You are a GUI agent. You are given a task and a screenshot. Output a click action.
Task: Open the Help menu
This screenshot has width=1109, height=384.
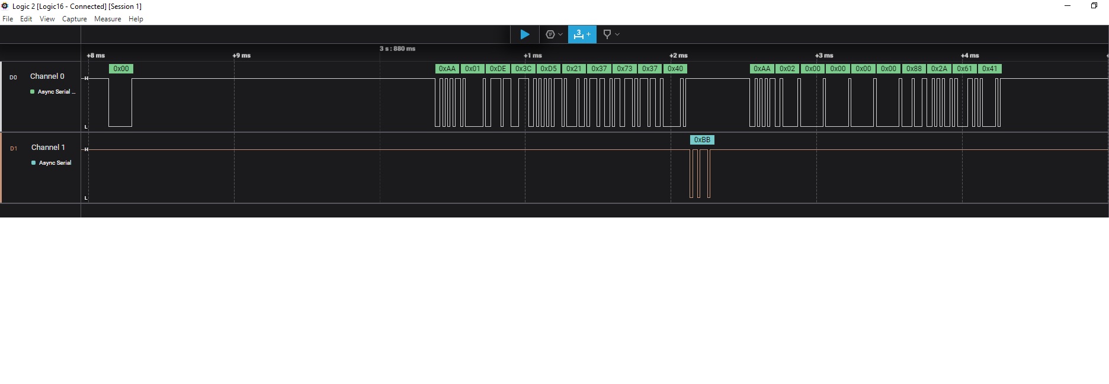coord(136,19)
